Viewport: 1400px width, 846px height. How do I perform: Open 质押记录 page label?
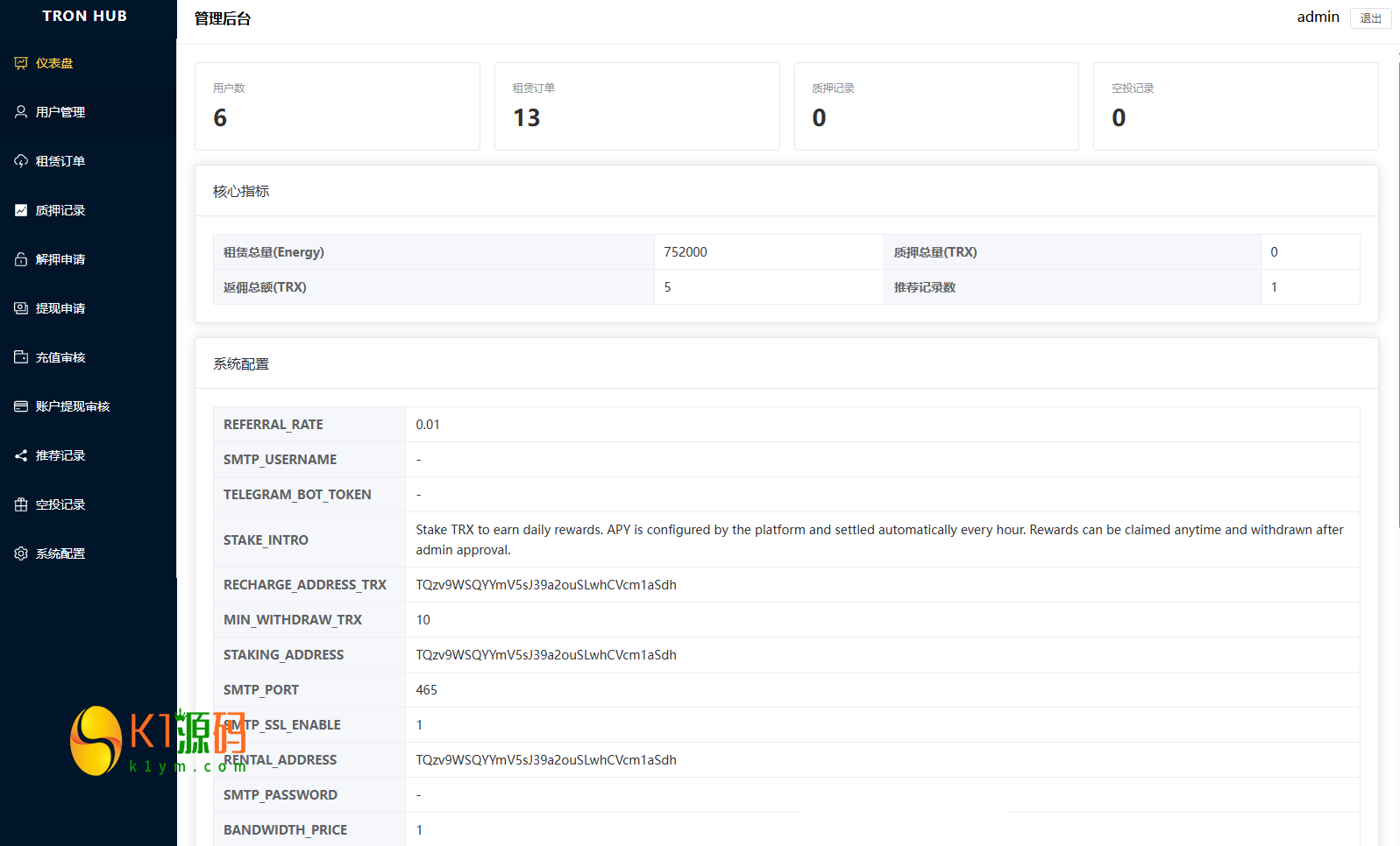click(x=60, y=210)
